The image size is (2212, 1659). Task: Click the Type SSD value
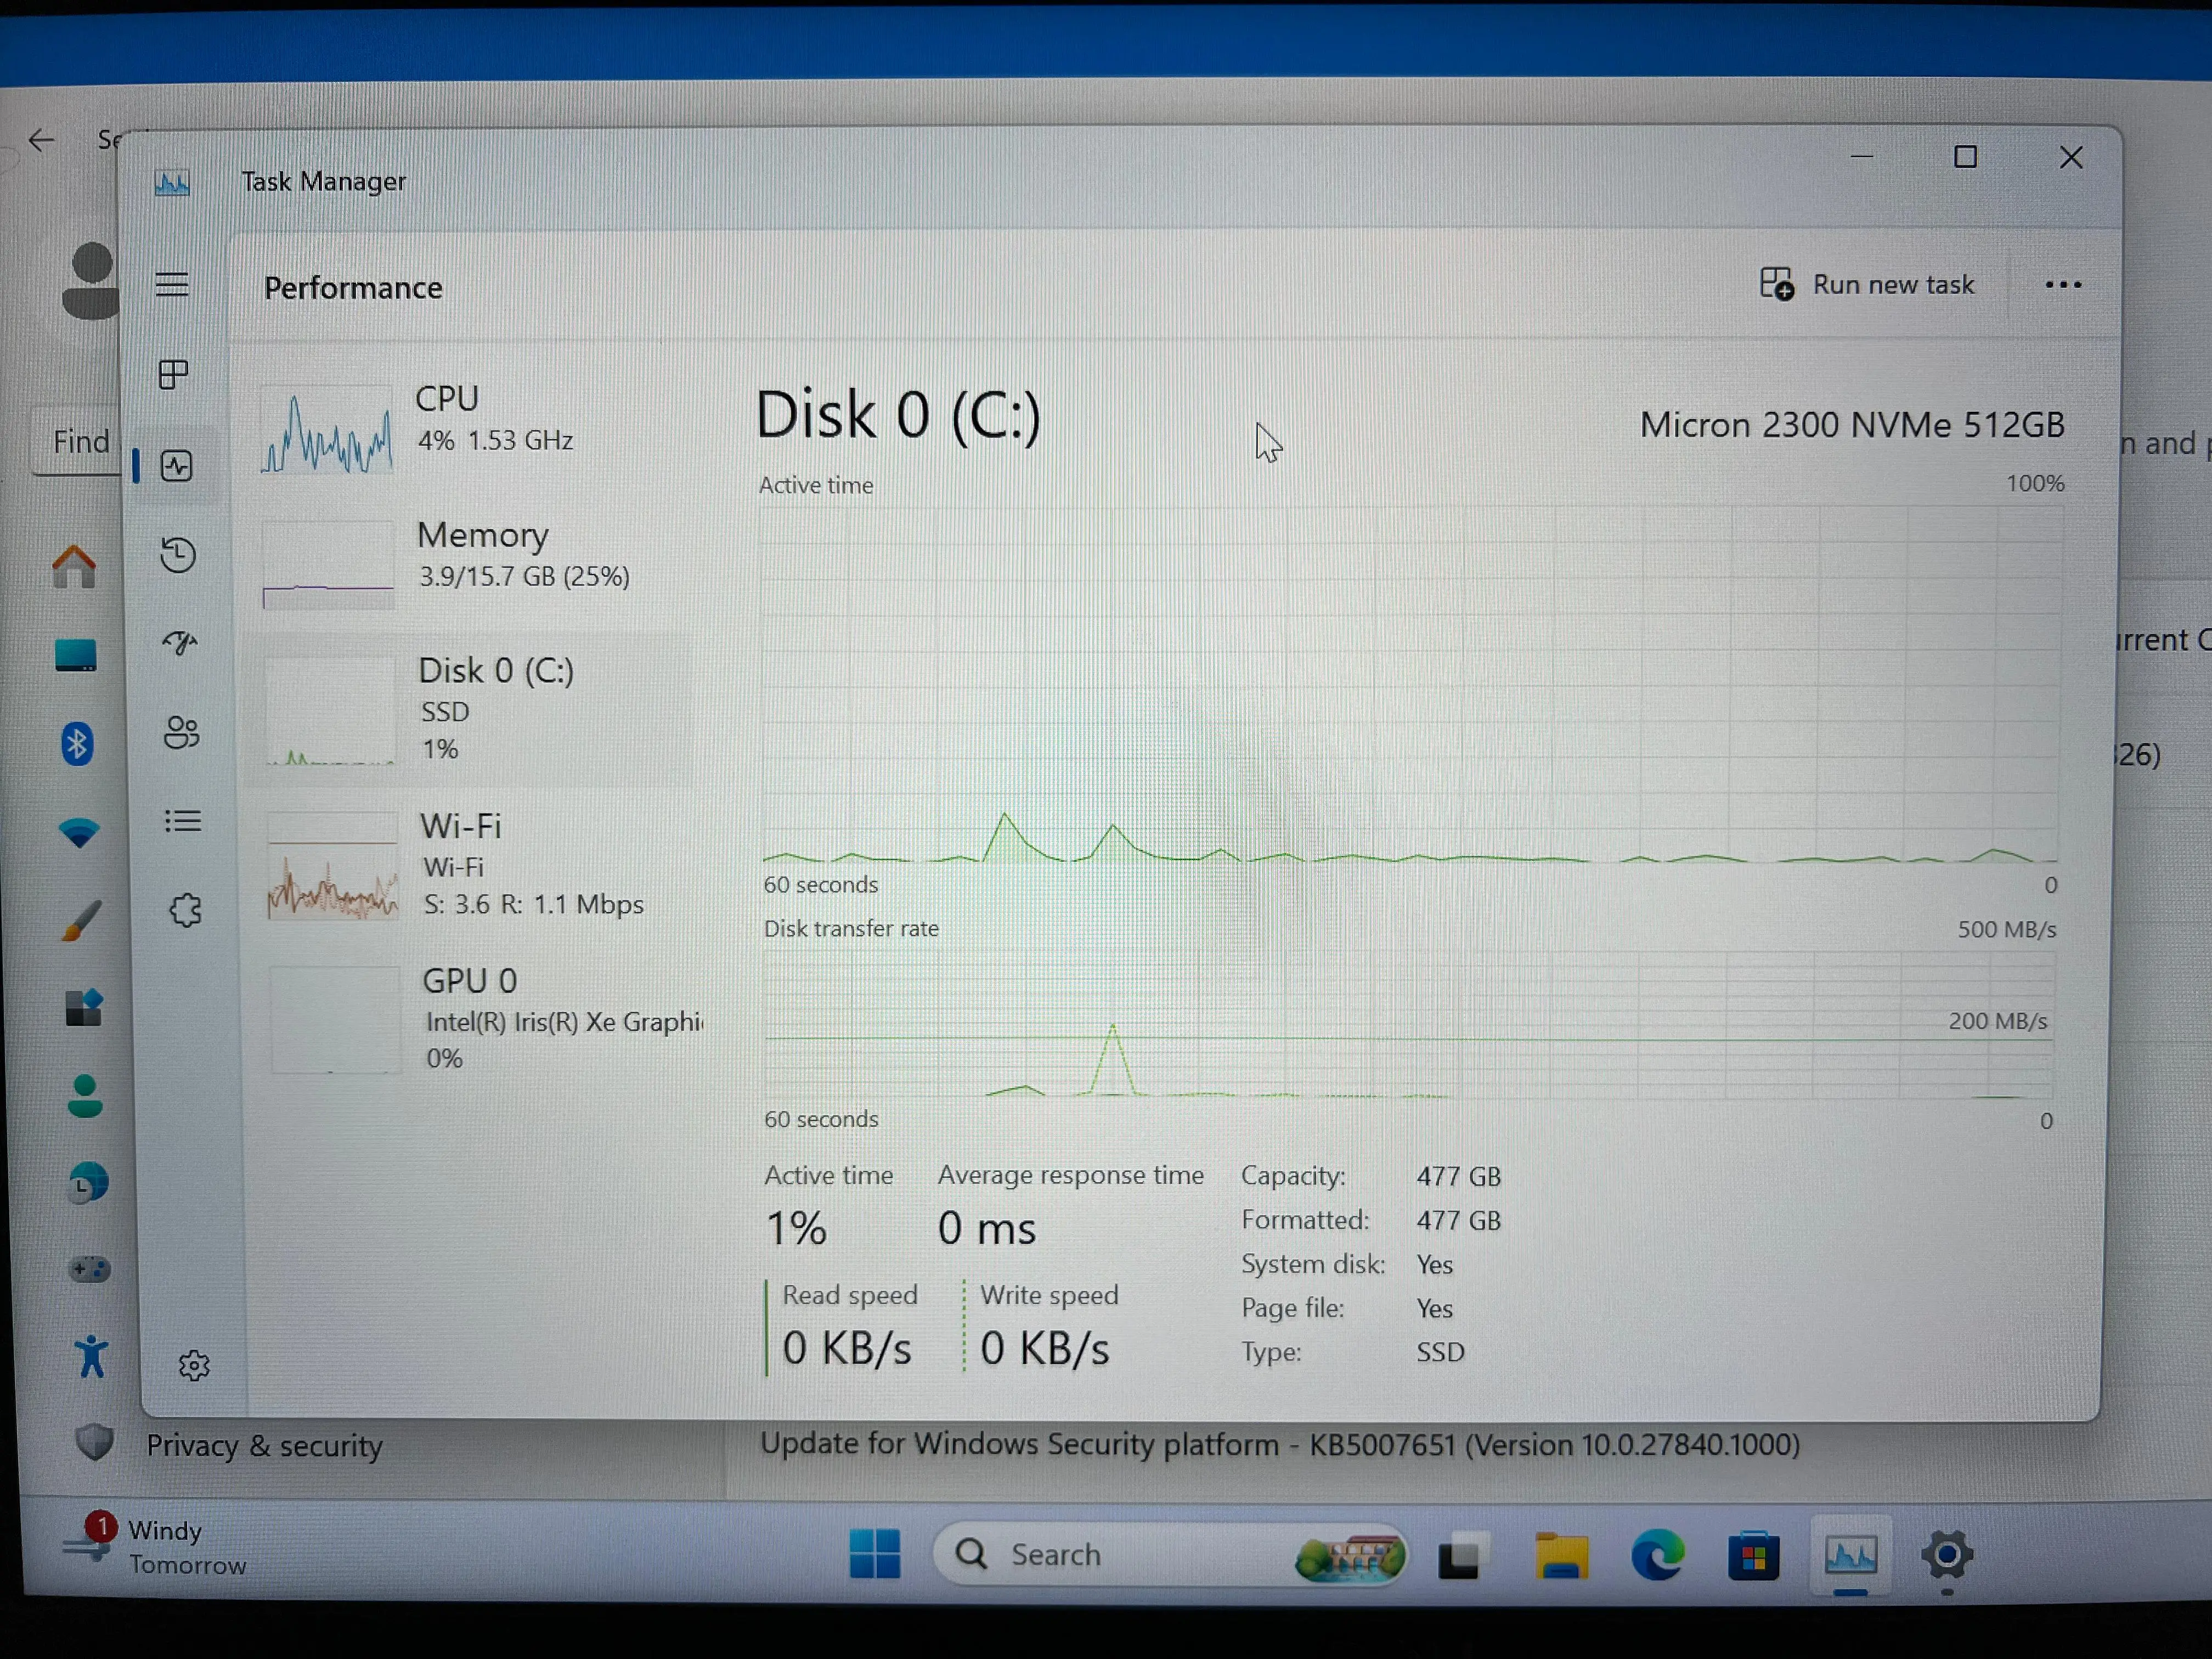1440,1352
